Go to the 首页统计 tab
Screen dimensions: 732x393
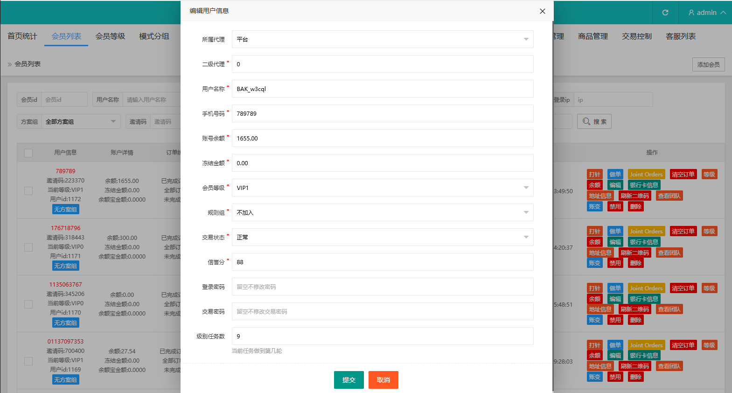(x=22, y=36)
